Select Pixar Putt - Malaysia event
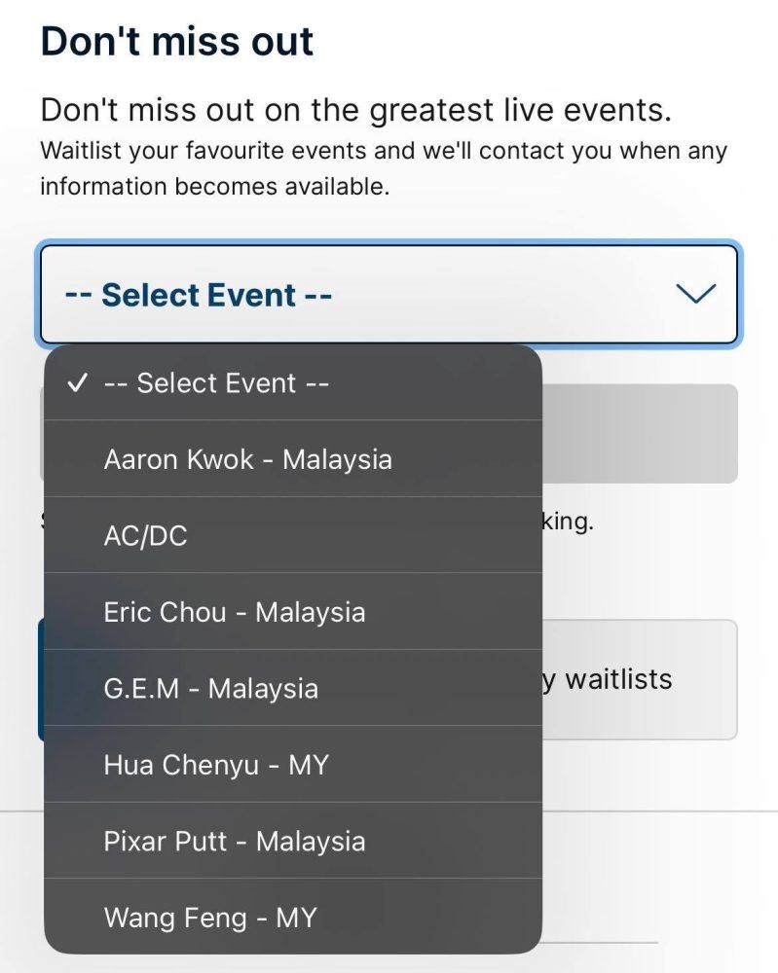The image size is (778, 973). pos(235,841)
